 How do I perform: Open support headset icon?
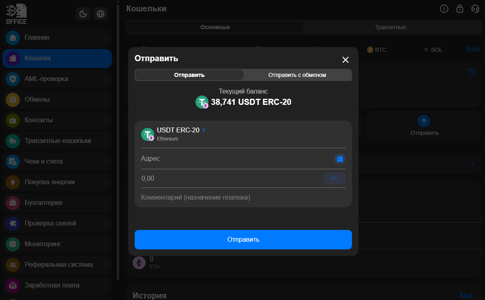[x=475, y=9]
